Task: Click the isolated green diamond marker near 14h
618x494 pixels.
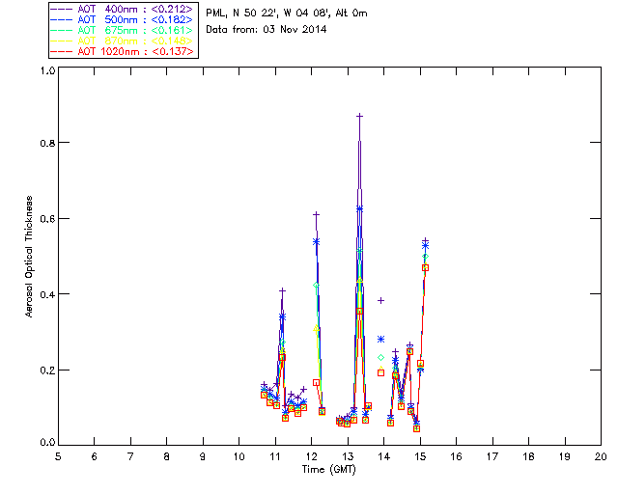Action: (x=380, y=357)
